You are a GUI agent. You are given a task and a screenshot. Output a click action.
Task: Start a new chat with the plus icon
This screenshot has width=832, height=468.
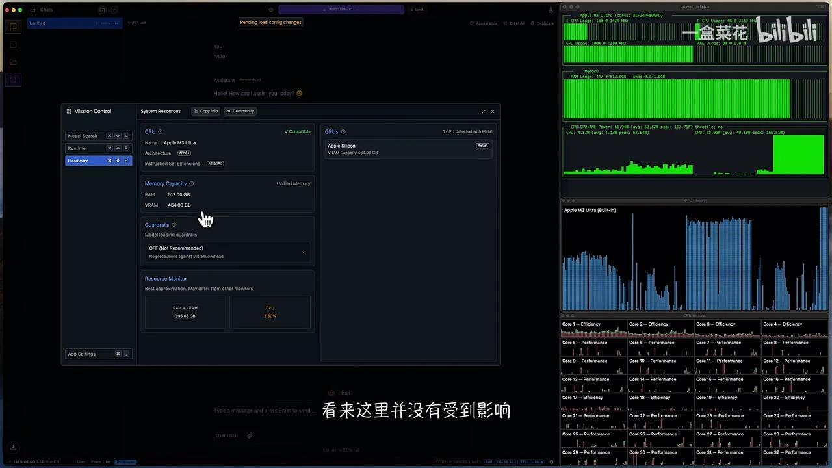click(x=114, y=10)
